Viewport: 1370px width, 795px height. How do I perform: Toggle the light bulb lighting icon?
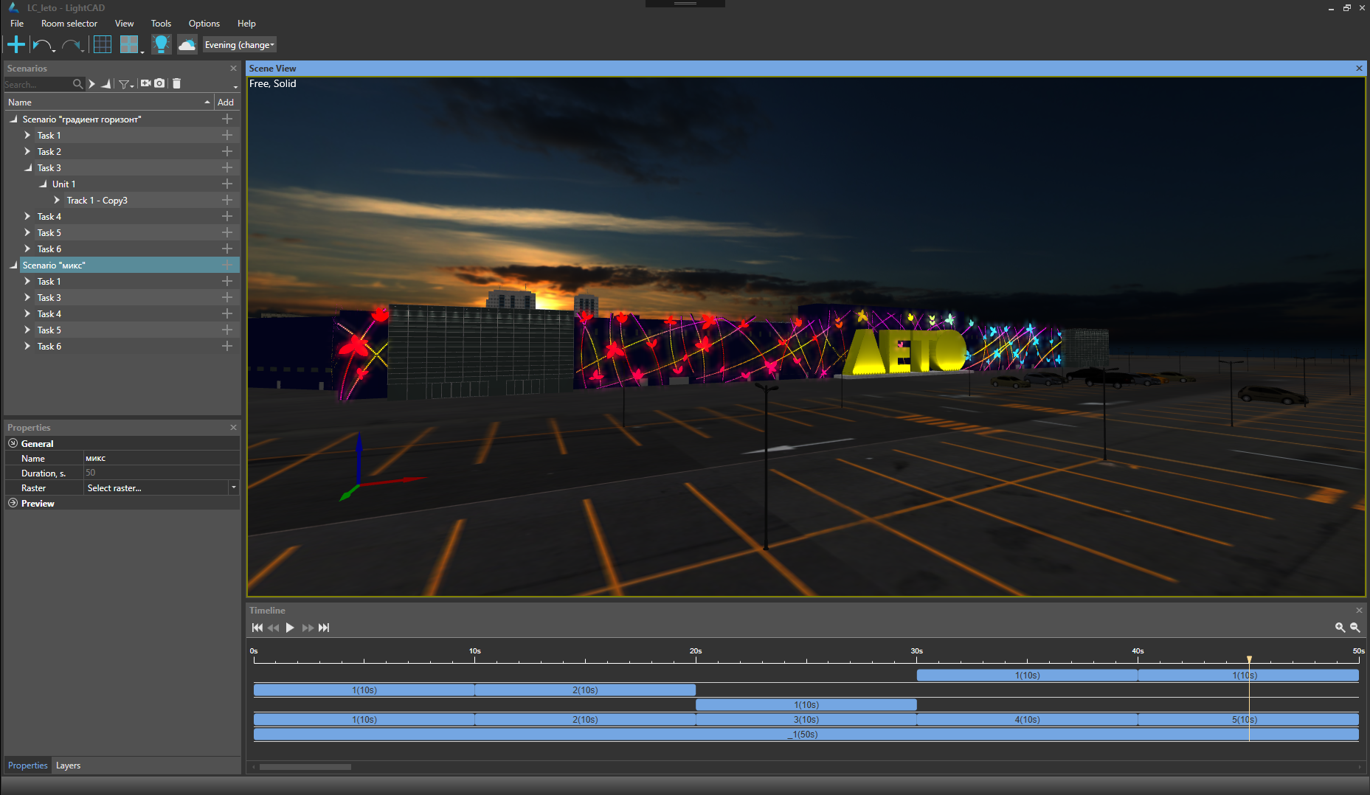tap(161, 45)
